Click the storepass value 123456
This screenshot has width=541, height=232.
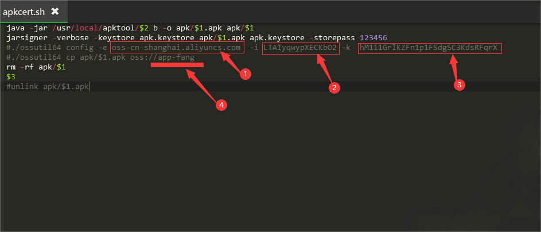tap(373, 37)
